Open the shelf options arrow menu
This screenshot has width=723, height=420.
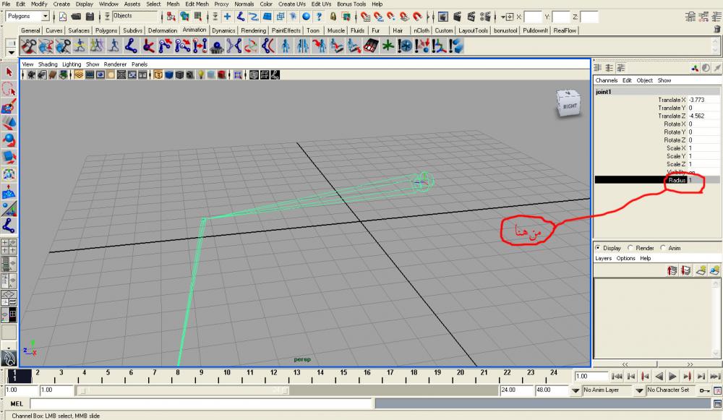(x=12, y=53)
